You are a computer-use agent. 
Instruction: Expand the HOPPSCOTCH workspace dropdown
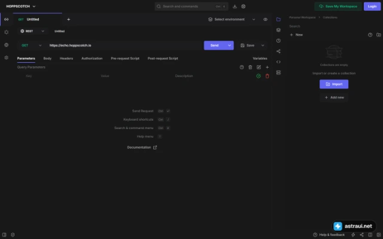[x=21, y=7]
